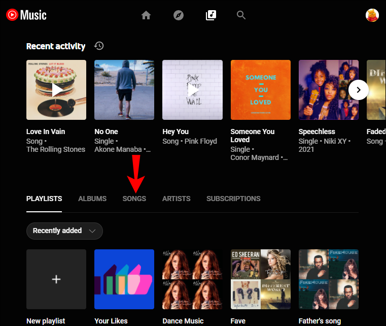Select the Subscriptions tab

tap(233, 199)
